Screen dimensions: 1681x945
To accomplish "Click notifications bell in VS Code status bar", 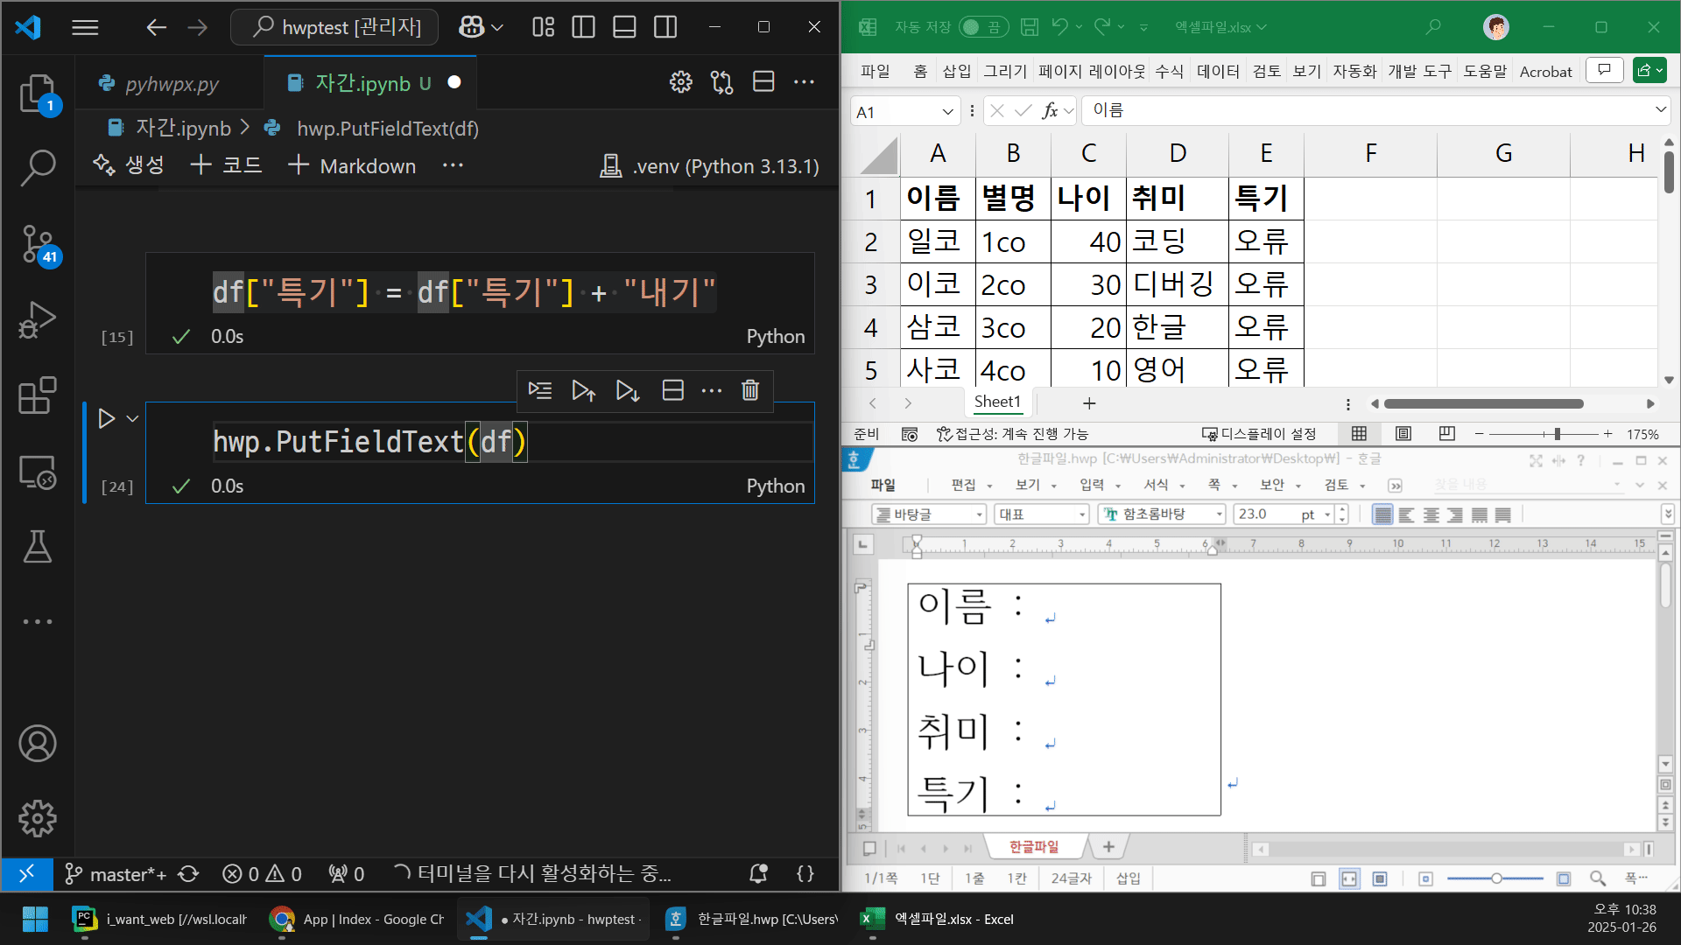I will pyautogui.click(x=758, y=873).
